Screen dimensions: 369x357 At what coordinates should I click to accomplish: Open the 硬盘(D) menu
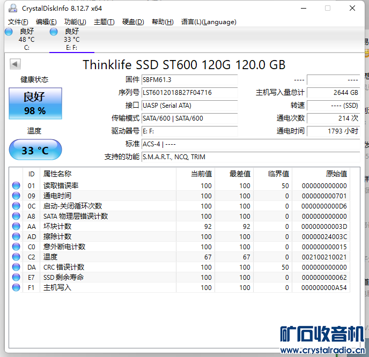[x=133, y=22]
